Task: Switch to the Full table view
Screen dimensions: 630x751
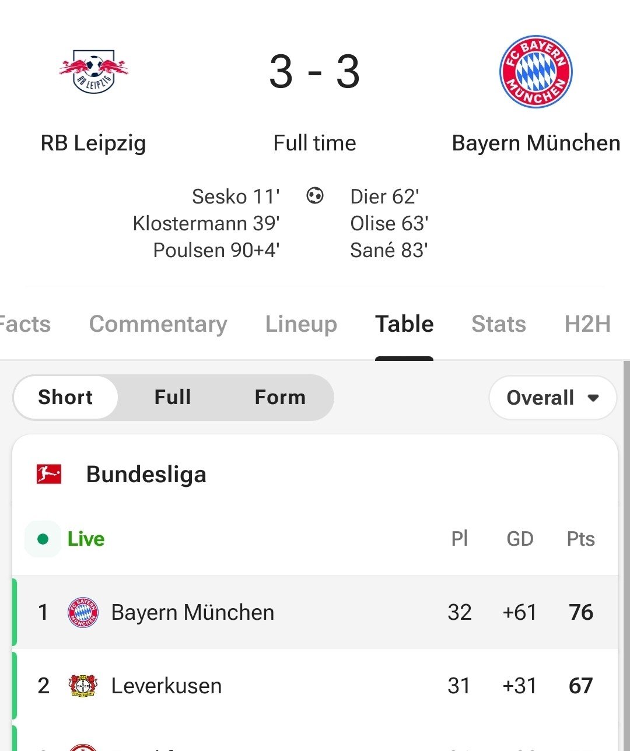Action: point(173,397)
